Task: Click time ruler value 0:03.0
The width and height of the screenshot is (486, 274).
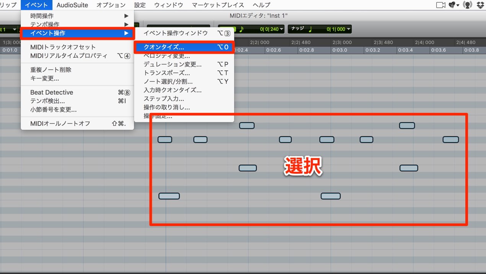Action: tap(339, 50)
